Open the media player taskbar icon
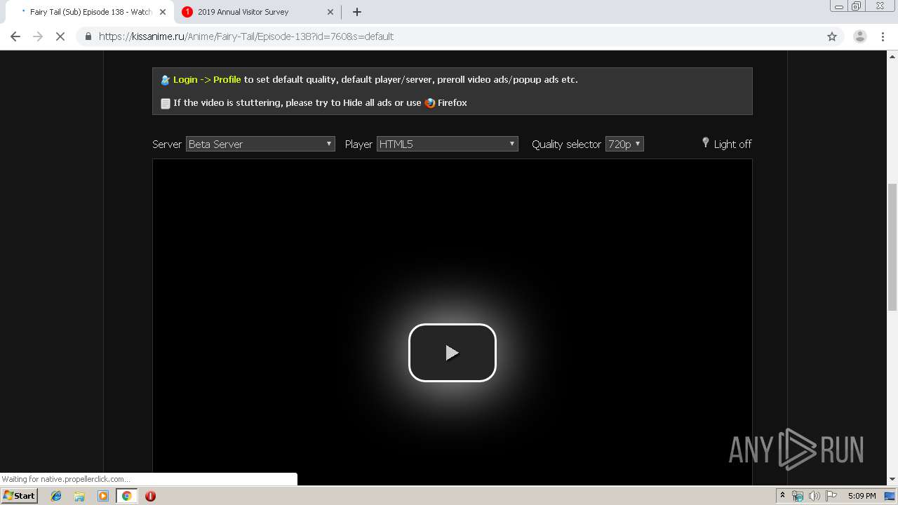The image size is (898, 505). 103,496
